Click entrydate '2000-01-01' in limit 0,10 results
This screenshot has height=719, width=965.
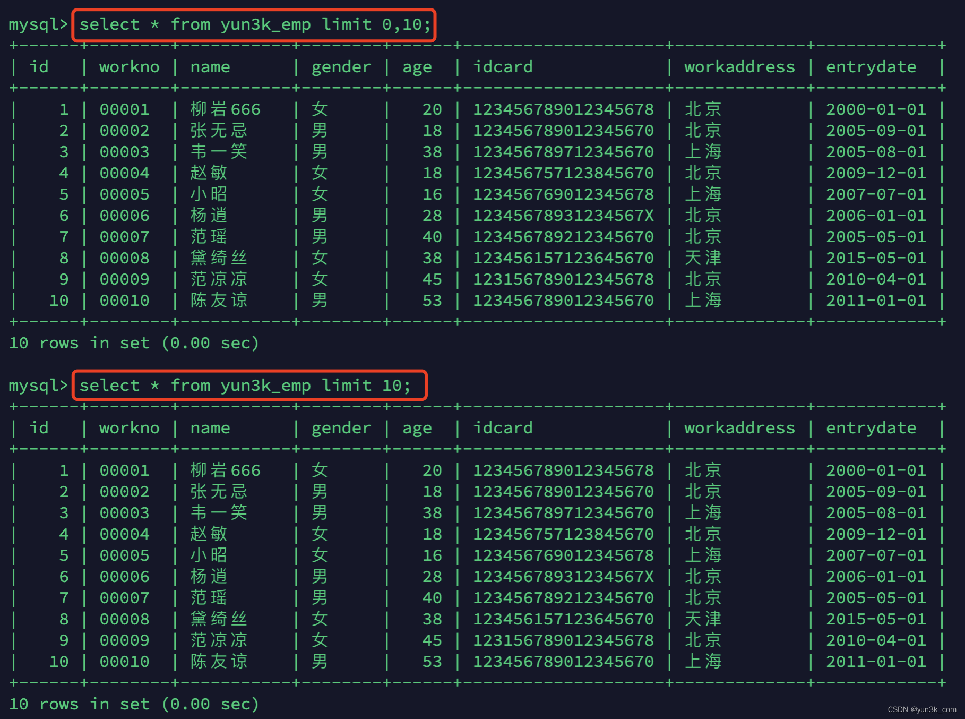tap(876, 109)
